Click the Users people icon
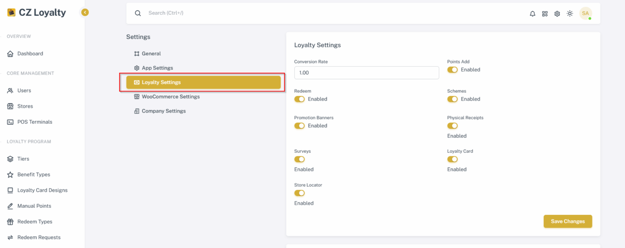This screenshot has width=625, height=248. click(x=10, y=91)
